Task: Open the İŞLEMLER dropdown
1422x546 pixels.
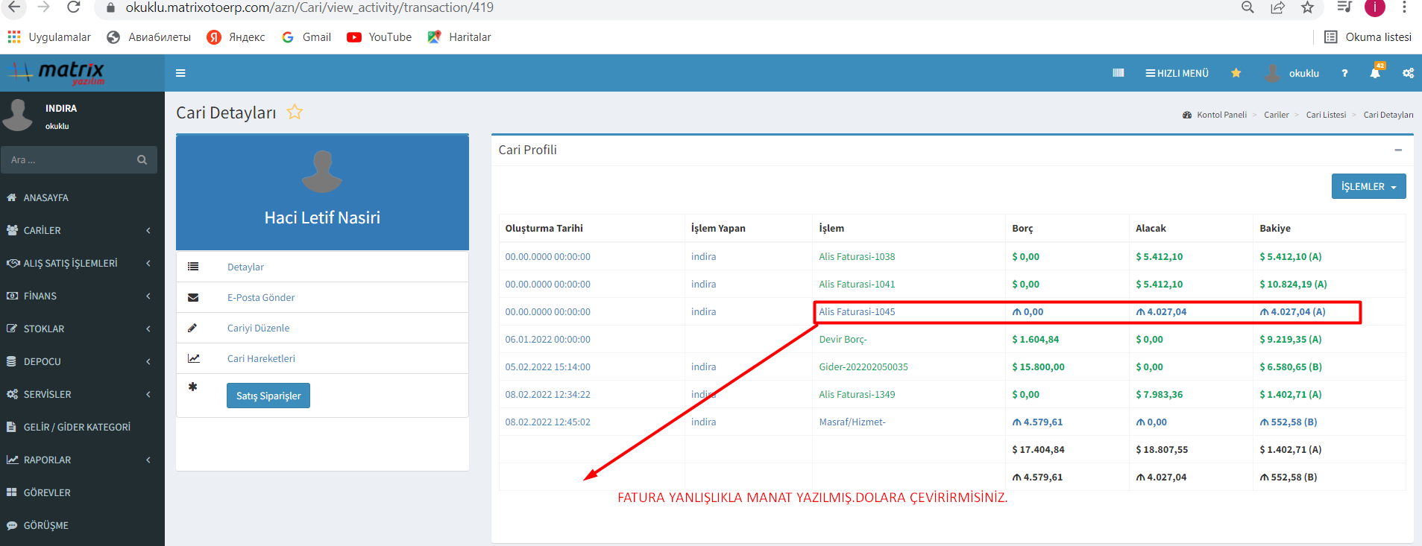Action: pyautogui.click(x=1368, y=186)
